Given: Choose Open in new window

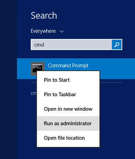Looking at the screenshot, I should tap(68, 109).
